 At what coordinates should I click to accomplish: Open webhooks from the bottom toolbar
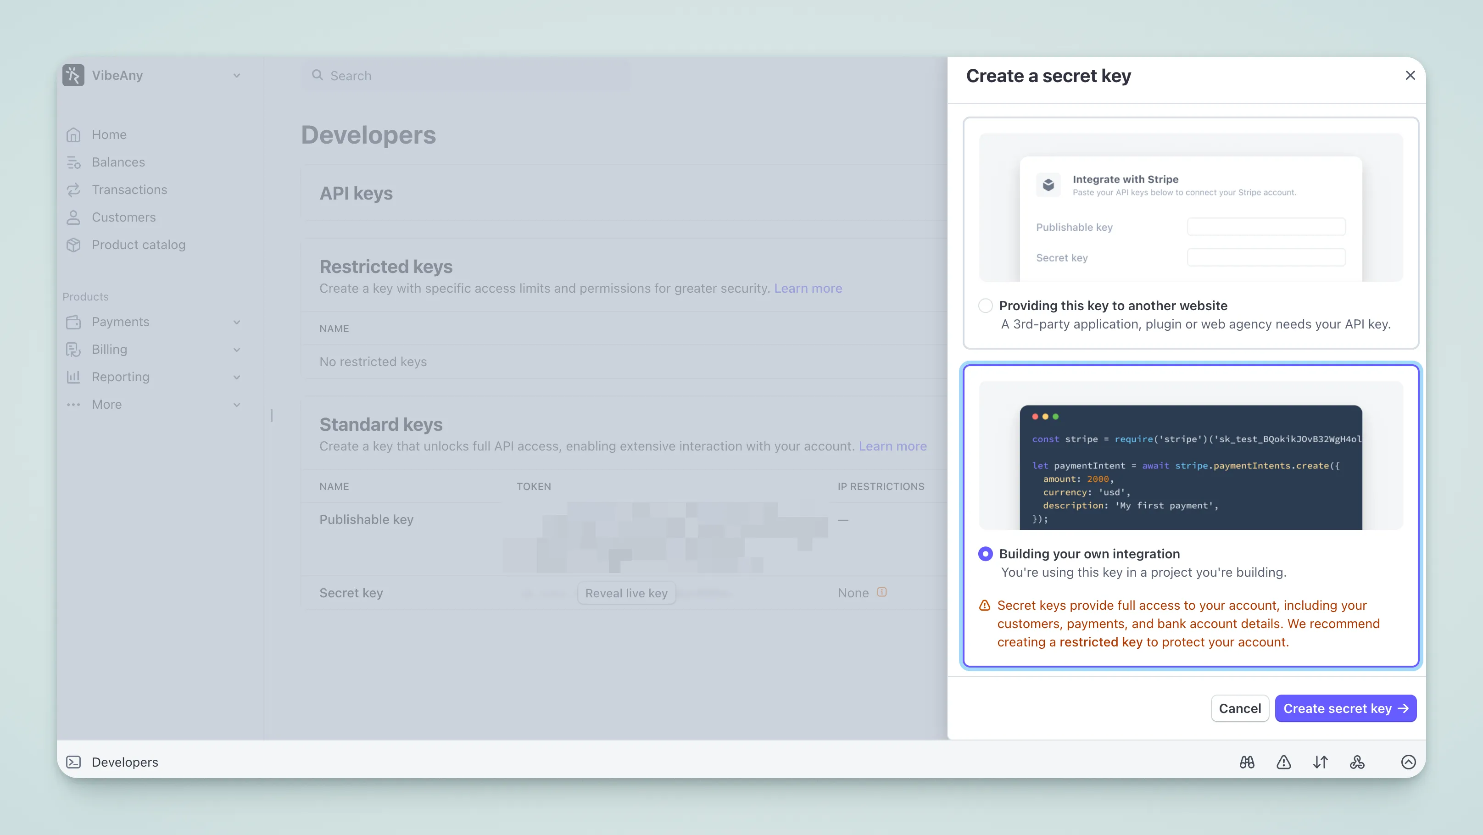click(x=1357, y=762)
